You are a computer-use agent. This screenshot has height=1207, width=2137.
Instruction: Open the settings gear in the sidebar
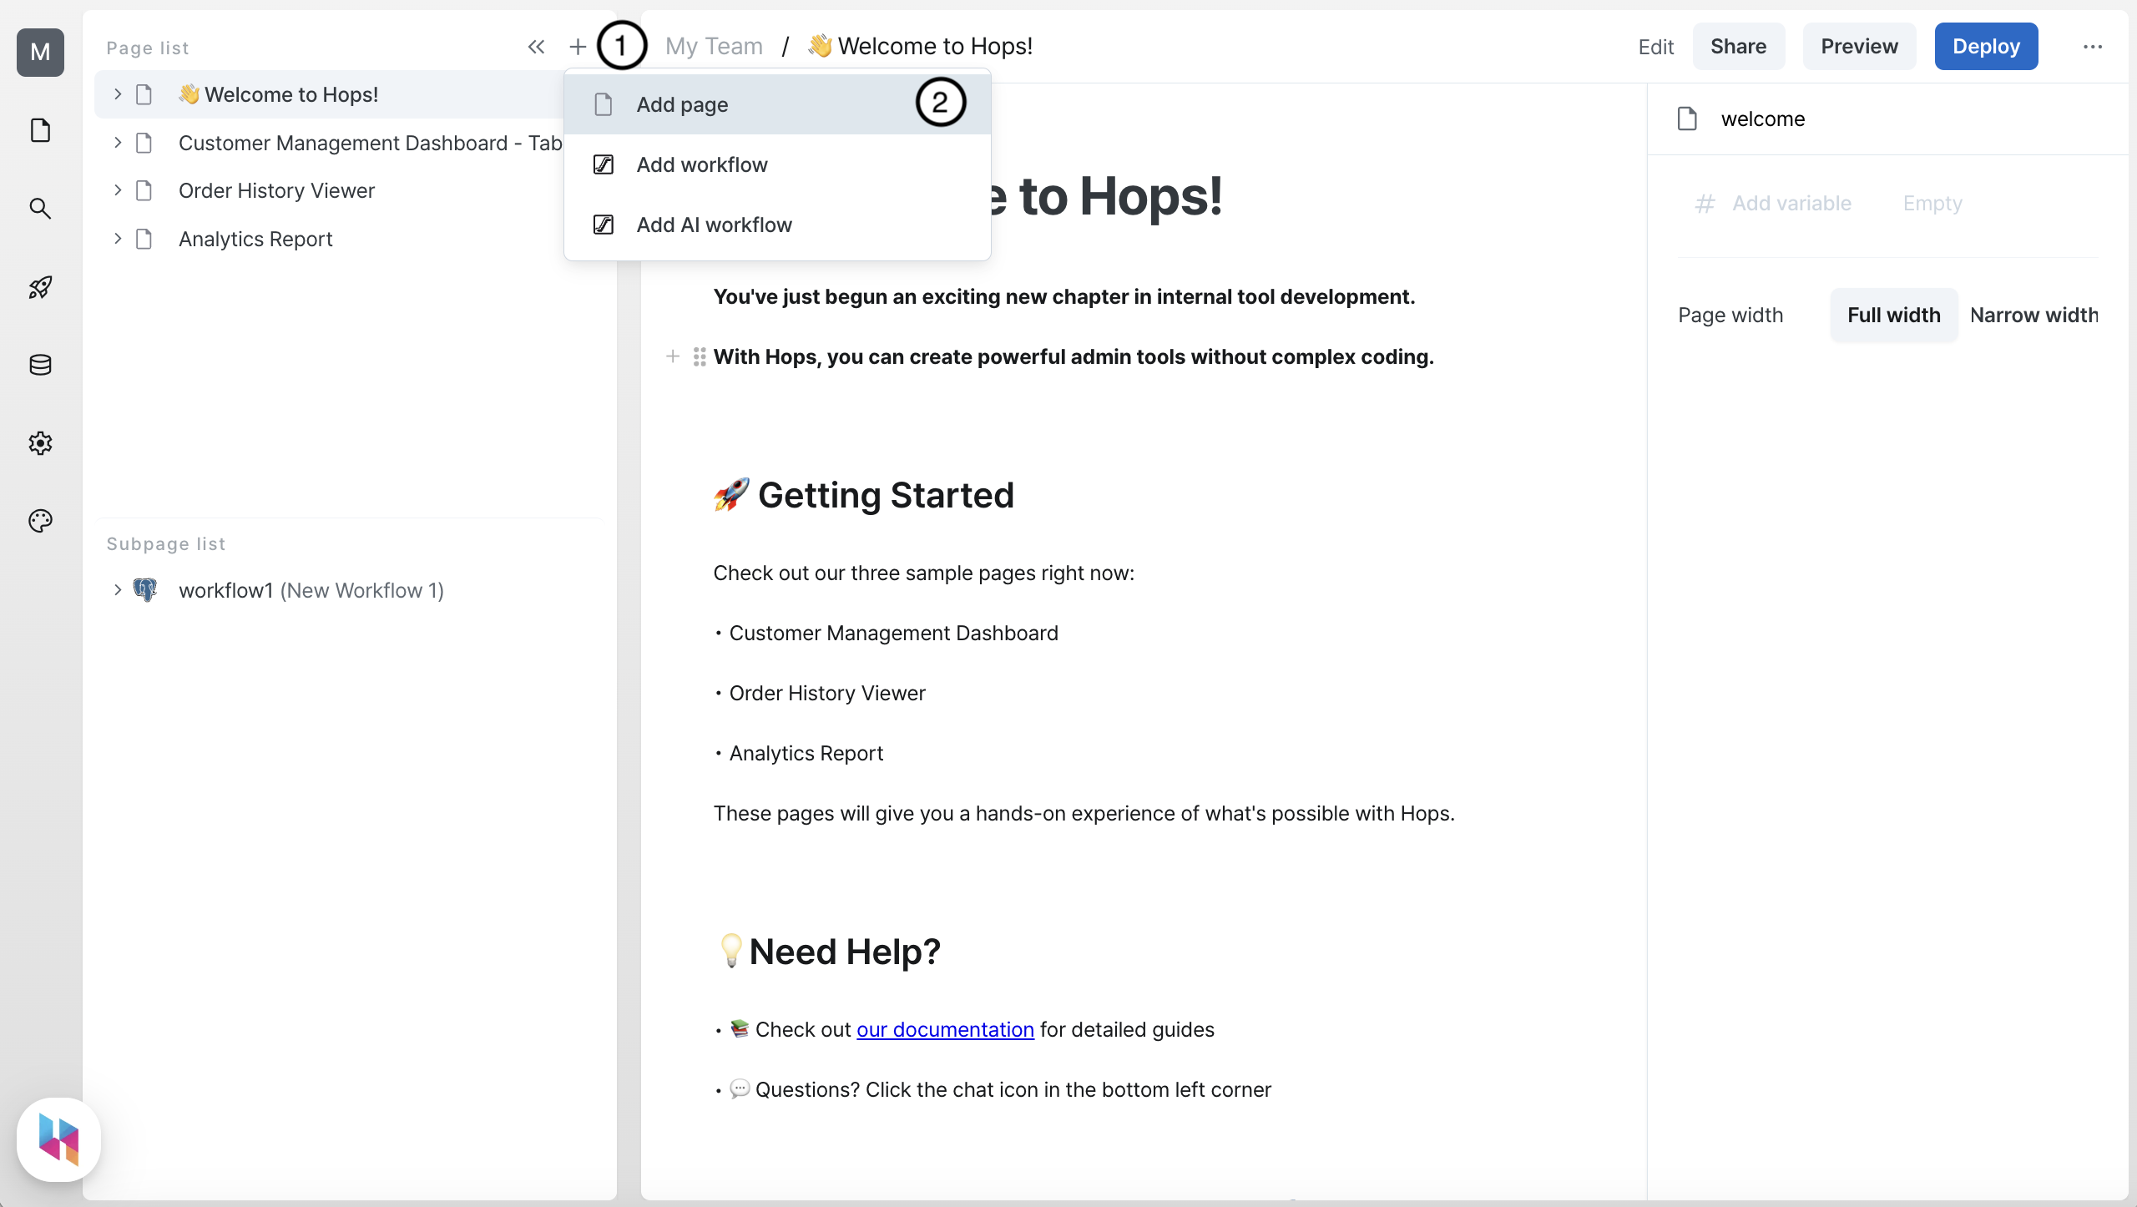coord(40,443)
